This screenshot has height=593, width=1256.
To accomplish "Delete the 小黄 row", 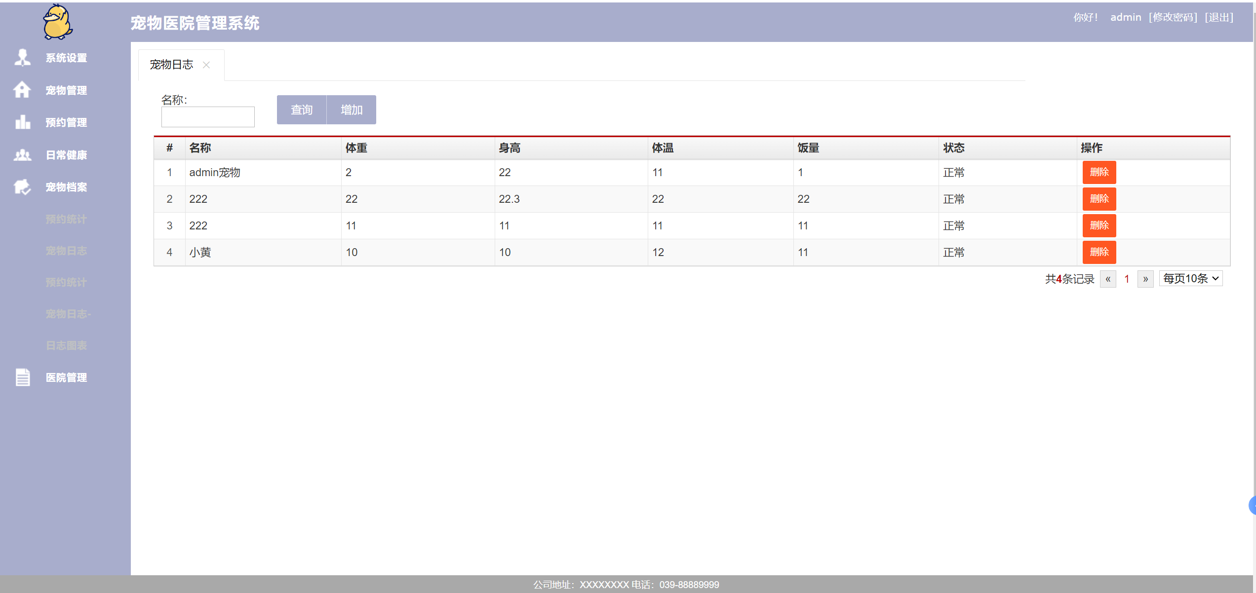I will click(1099, 252).
